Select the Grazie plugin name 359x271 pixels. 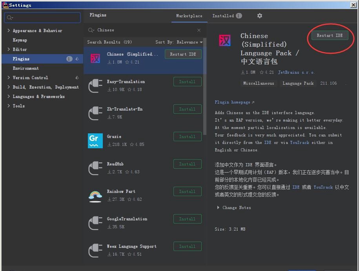pyautogui.click(x=114, y=136)
